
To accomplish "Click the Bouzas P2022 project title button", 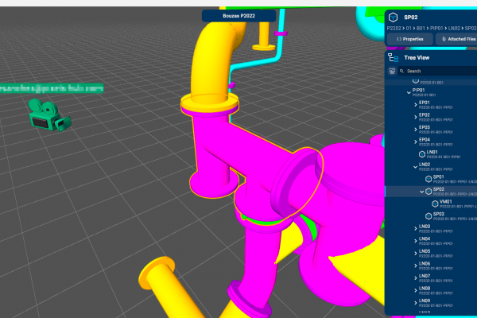I will (238, 15).
